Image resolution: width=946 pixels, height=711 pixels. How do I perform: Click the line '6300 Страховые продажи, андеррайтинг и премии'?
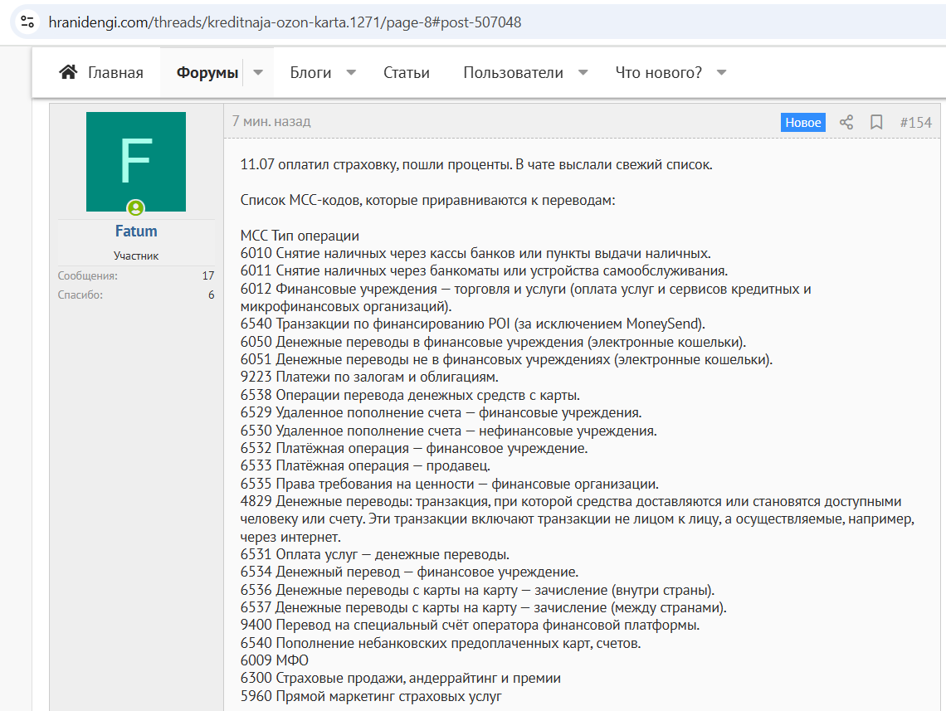point(401,679)
